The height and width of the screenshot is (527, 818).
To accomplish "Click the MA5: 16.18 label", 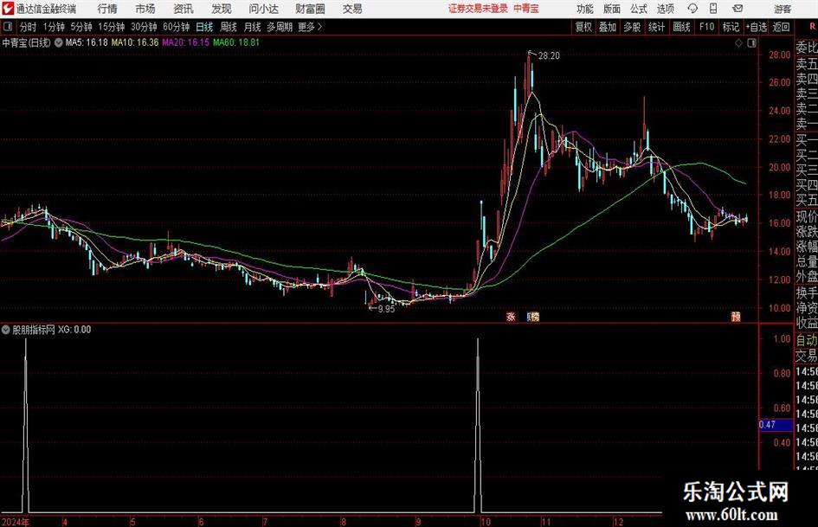I will coord(87,42).
